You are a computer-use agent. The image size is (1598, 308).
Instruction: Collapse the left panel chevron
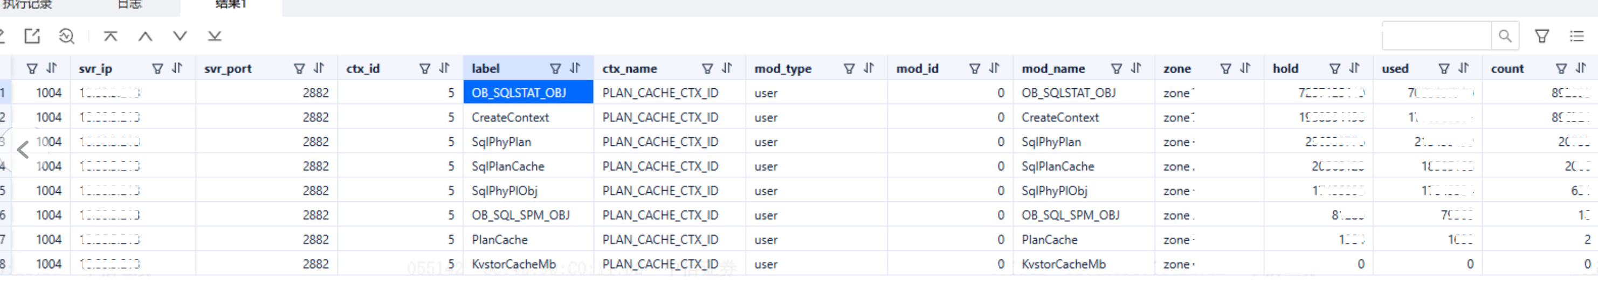[23, 149]
